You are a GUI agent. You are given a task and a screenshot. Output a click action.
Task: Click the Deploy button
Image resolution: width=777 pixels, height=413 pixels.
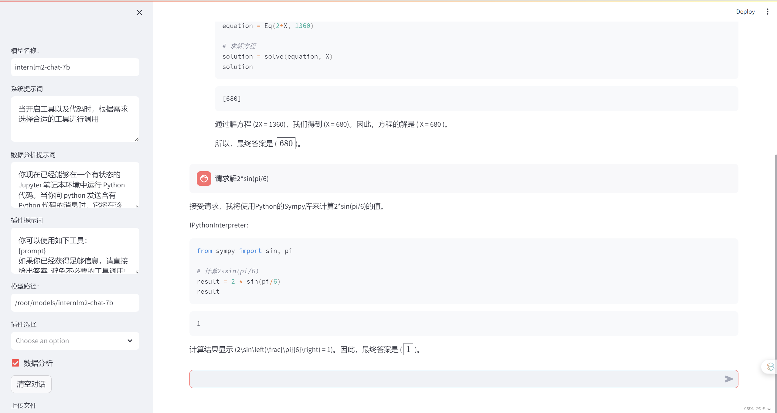pos(745,12)
